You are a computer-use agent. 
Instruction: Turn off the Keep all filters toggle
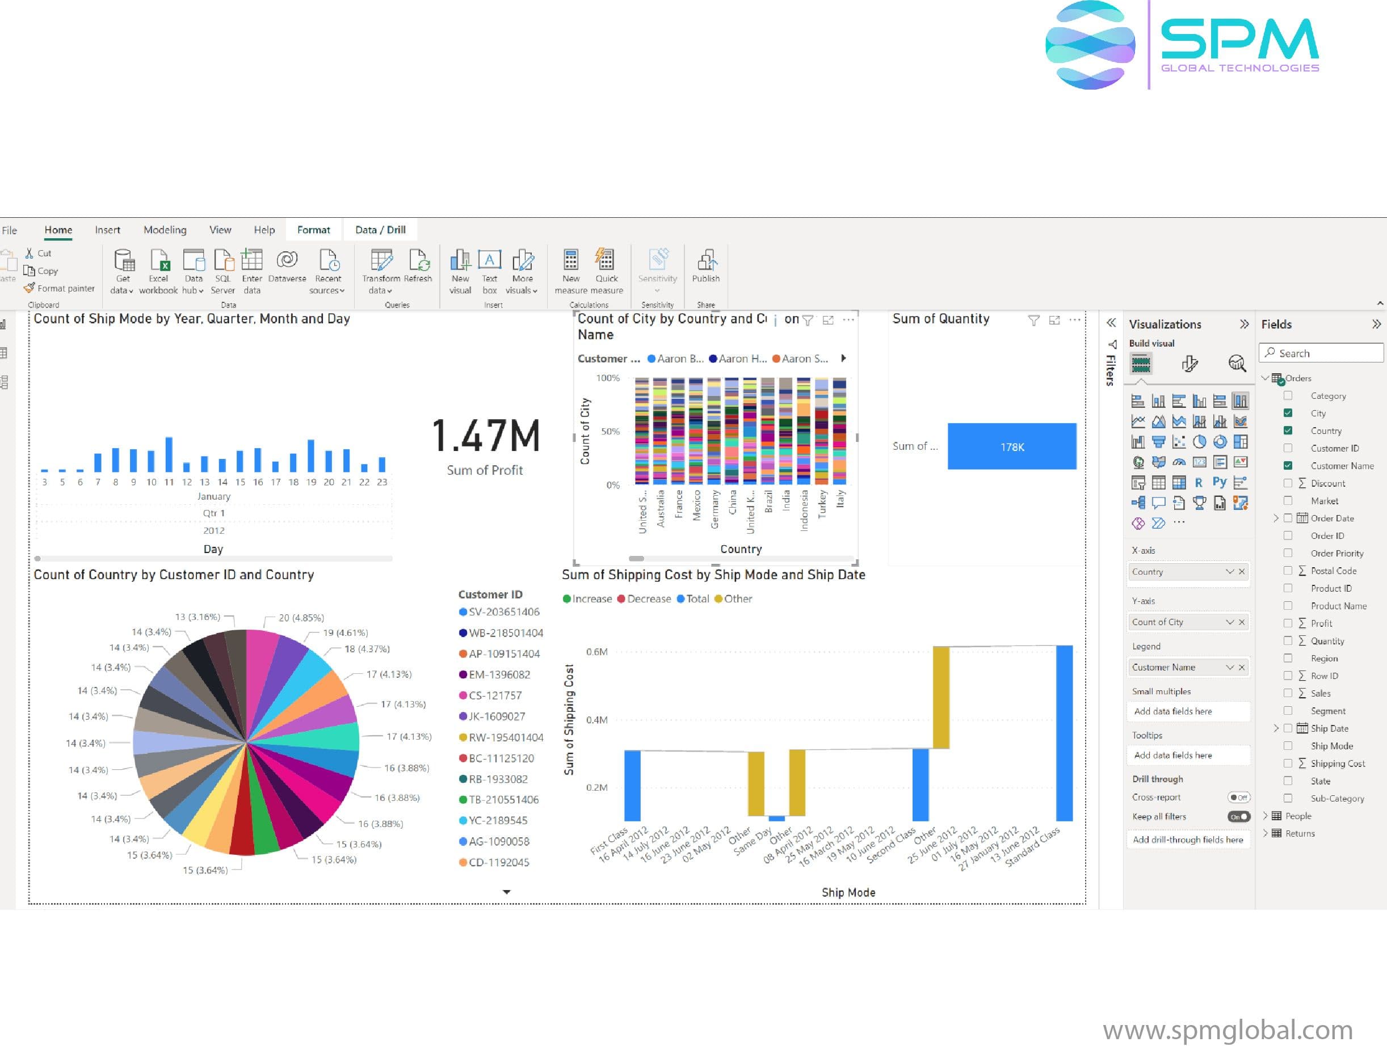point(1238,817)
